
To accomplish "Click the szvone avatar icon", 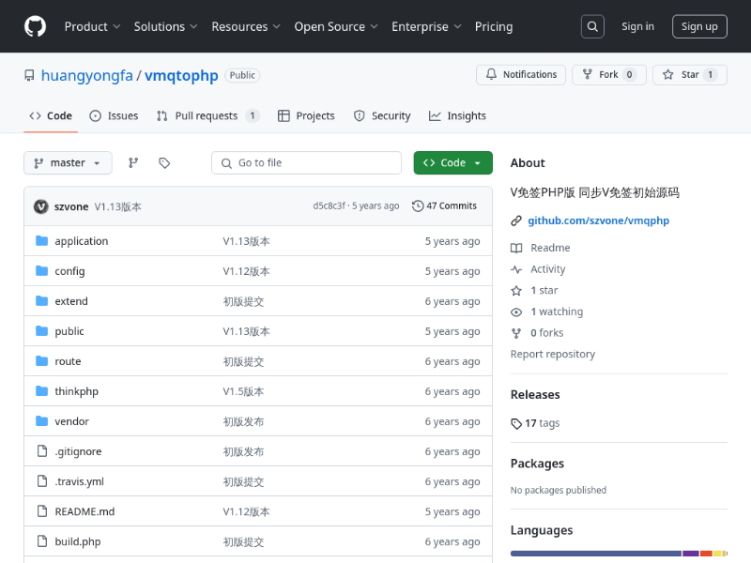I will (41, 206).
